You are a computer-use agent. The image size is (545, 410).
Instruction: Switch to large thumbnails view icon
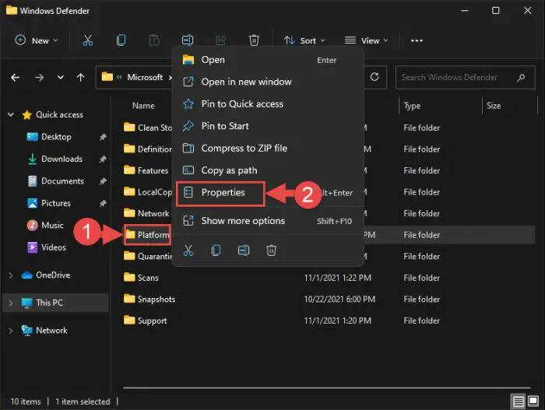533,401
